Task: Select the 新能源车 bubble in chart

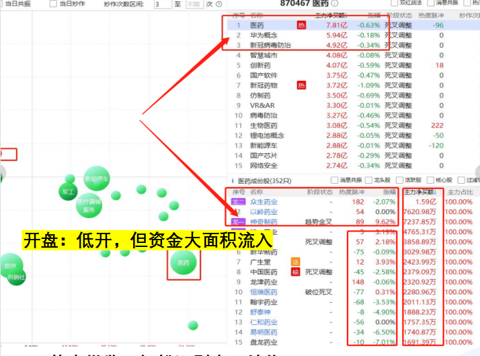Action: click(97, 178)
